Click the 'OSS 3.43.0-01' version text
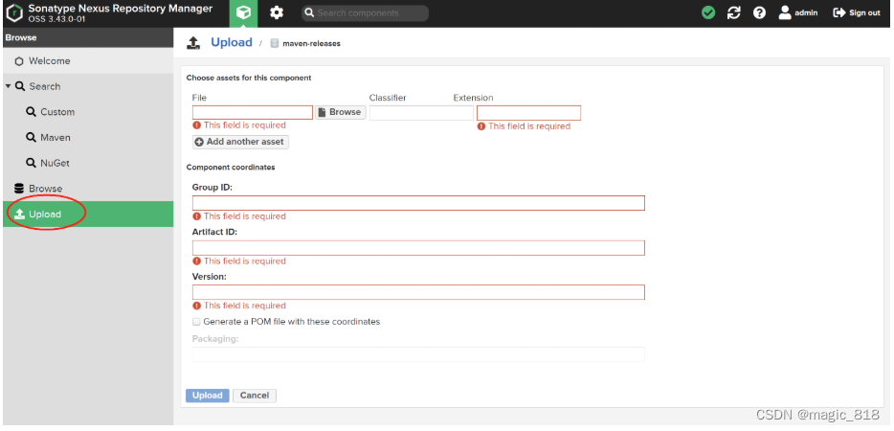 pyautogui.click(x=56, y=19)
